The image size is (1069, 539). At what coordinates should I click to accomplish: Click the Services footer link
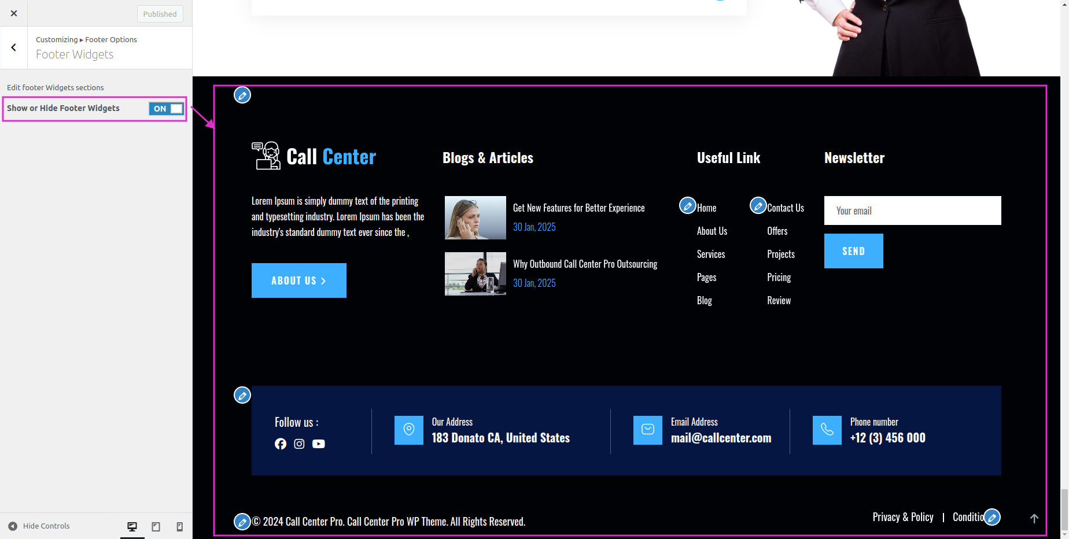click(x=711, y=254)
